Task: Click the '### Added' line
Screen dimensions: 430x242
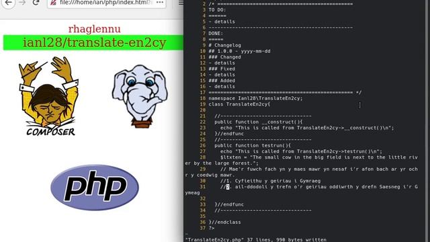Action: pos(222,81)
